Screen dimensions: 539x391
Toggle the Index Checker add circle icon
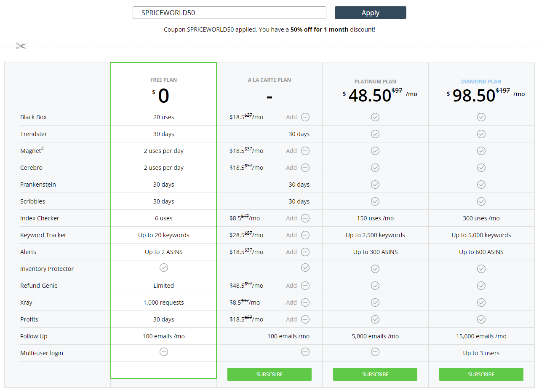pyautogui.click(x=305, y=218)
